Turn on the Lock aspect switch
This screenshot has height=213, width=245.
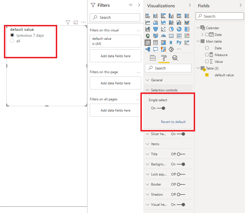click(181, 174)
